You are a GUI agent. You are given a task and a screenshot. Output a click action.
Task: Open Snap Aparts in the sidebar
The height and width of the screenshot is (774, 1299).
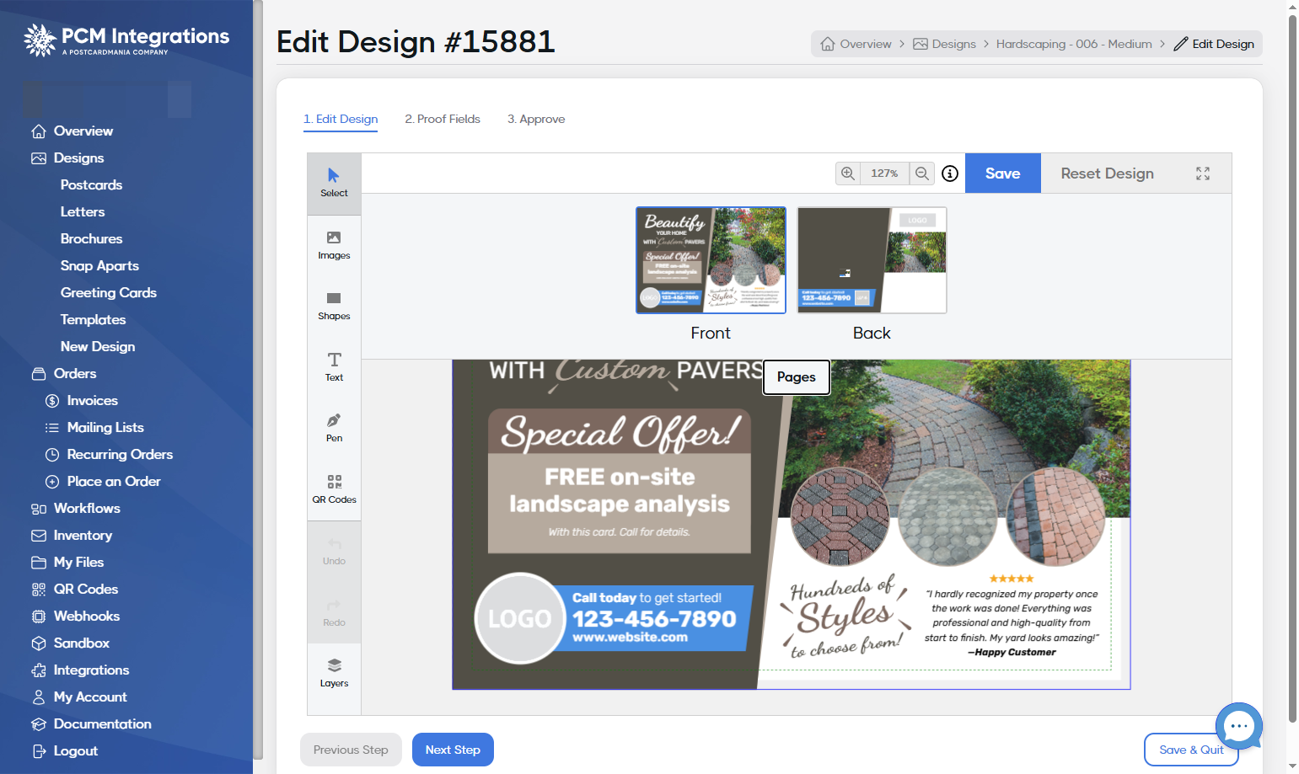point(99,266)
